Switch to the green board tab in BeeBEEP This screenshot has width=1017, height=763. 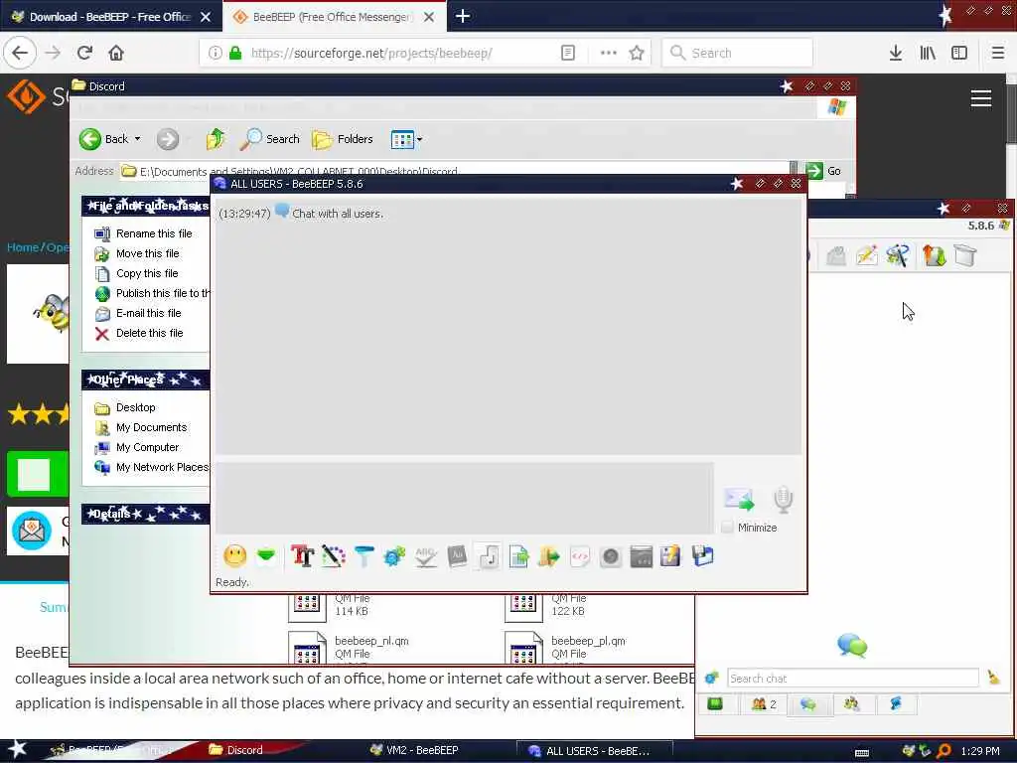tap(716, 704)
